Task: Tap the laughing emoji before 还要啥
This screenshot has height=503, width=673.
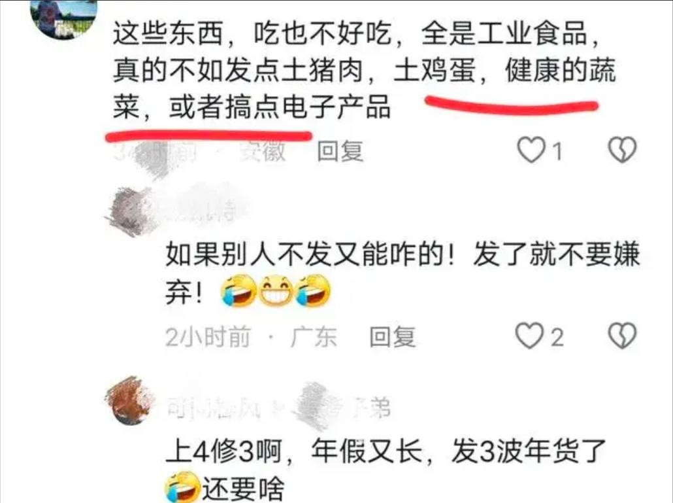Action: pyautogui.click(x=182, y=487)
